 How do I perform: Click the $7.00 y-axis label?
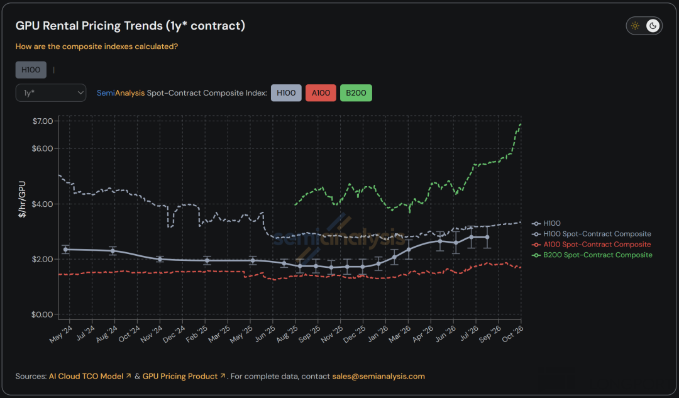43,121
